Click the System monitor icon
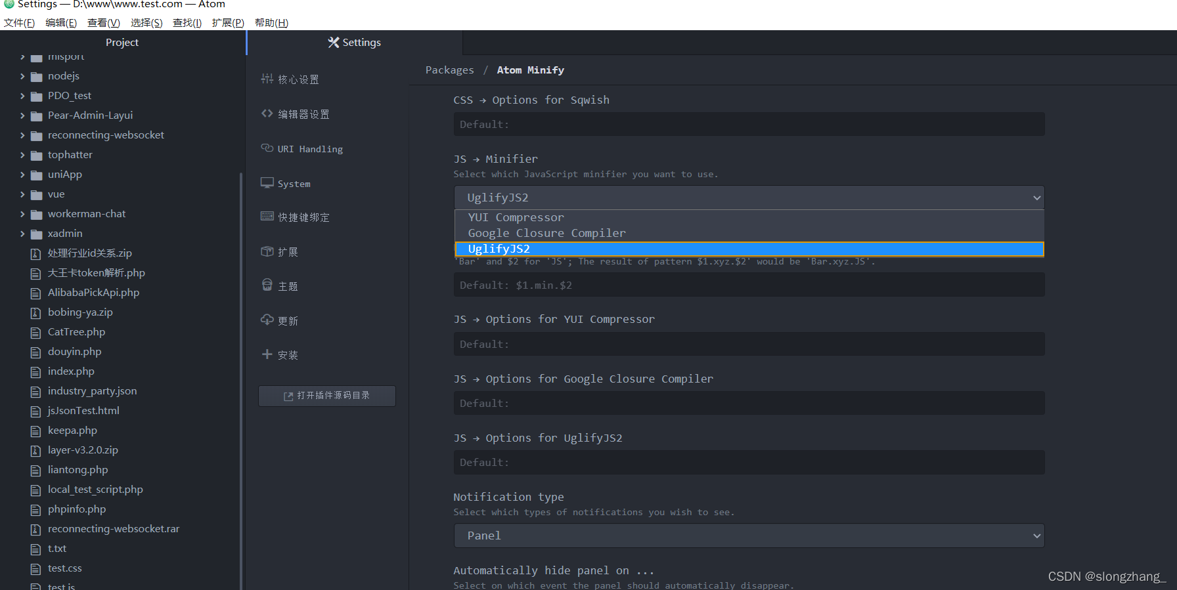Screen dimensions: 1177x590 pos(267,183)
